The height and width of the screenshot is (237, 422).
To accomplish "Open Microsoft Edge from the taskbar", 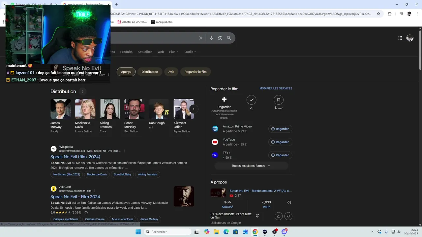I will pyautogui.click(x=226, y=232).
